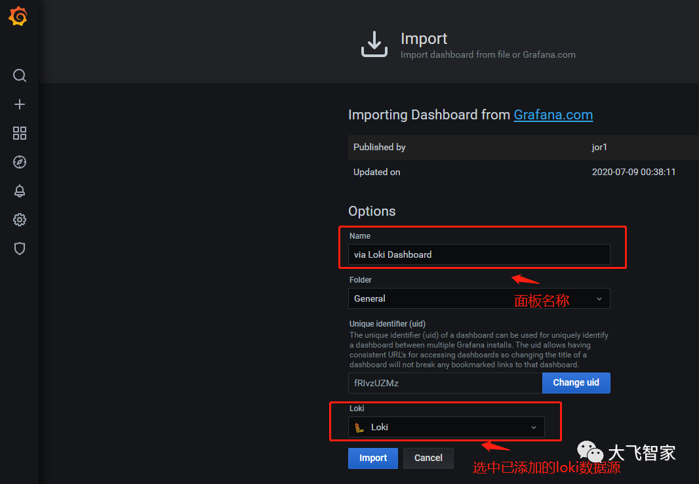699x484 pixels.
Task: Click the 'Import dashboard from file or Grafana.com' subtitle
Action: 488,55
